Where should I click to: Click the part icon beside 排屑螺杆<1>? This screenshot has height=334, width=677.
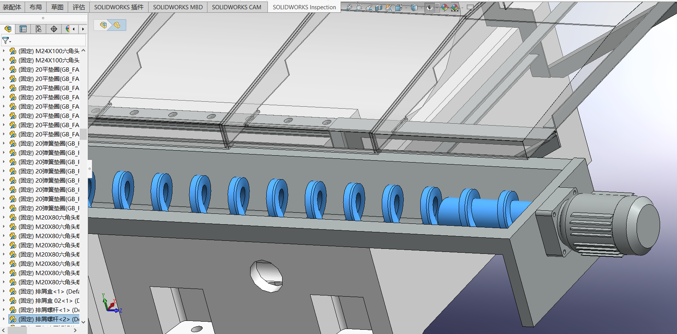pyautogui.click(x=13, y=310)
